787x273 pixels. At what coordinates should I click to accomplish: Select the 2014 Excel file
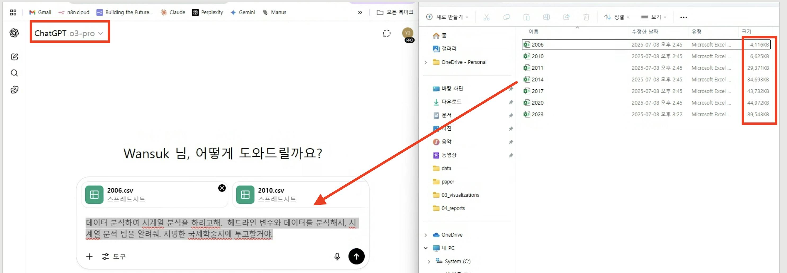pyautogui.click(x=646, y=79)
